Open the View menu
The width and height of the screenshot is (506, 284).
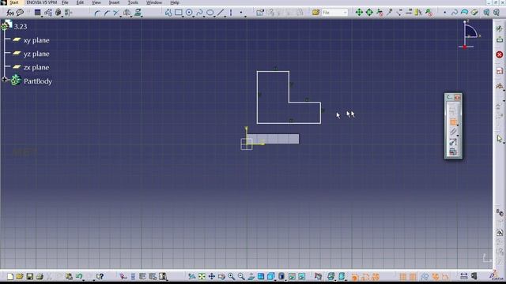click(x=96, y=2)
